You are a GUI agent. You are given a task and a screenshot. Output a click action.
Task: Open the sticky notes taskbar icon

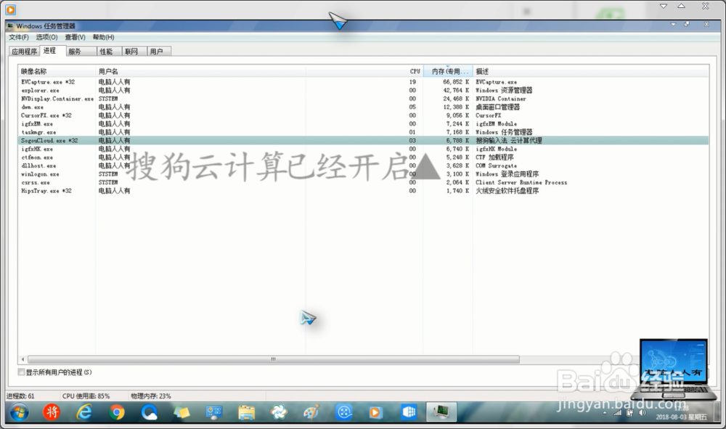tap(181, 412)
